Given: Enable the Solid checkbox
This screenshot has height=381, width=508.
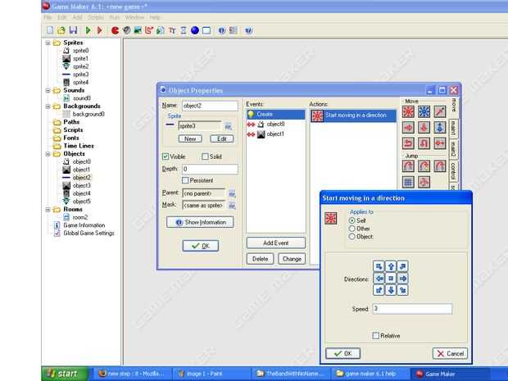Looking at the screenshot, I should tap(205, 156).
